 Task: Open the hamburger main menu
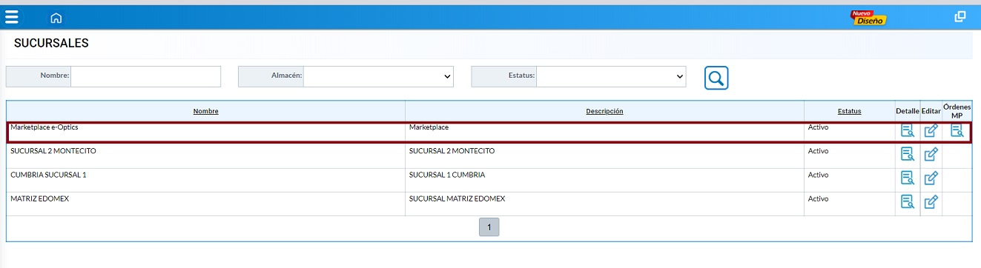(12, 17)
